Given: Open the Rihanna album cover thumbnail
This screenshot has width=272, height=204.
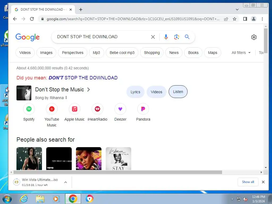Looking at the screenshot, I should click(x=24, y=93).
